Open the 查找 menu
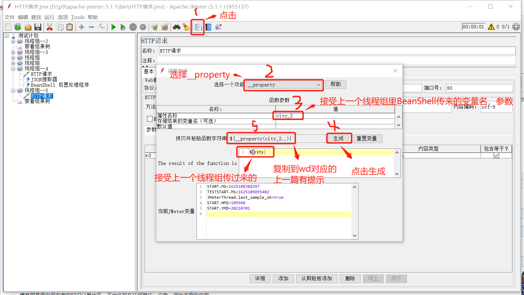The height and width of the screenshot is (295, 524). [36, 17]
